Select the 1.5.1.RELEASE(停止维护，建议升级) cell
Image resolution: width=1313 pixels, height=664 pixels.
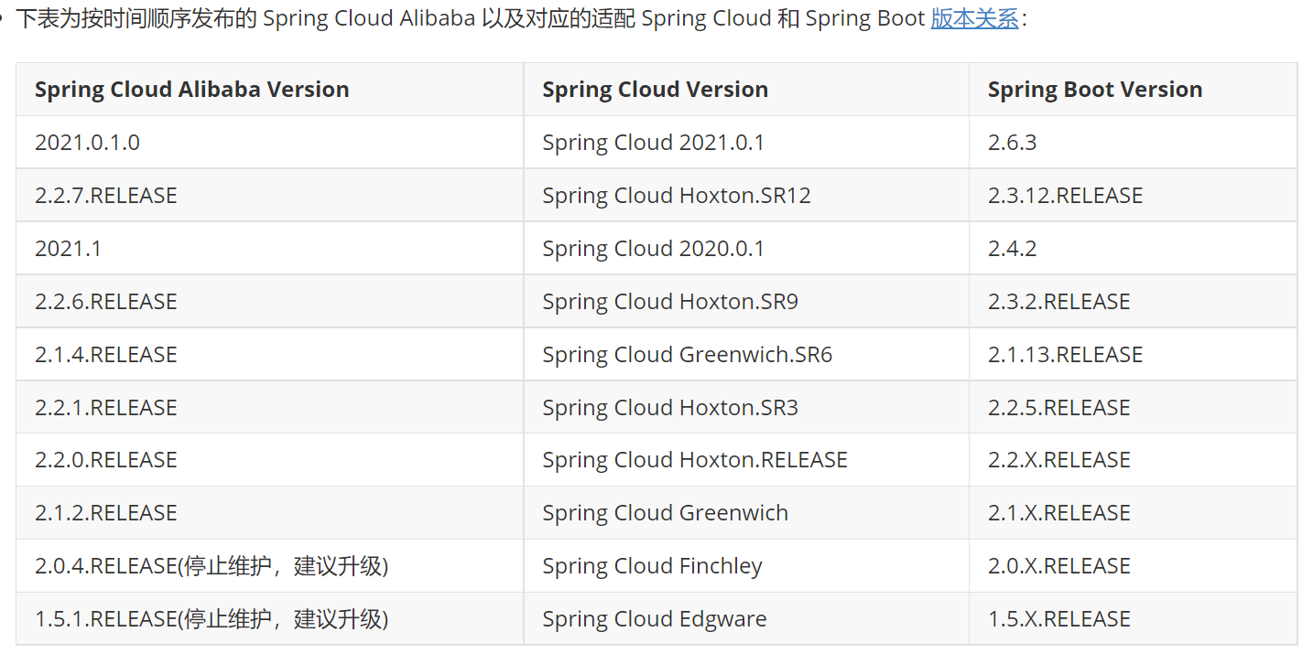270,619
